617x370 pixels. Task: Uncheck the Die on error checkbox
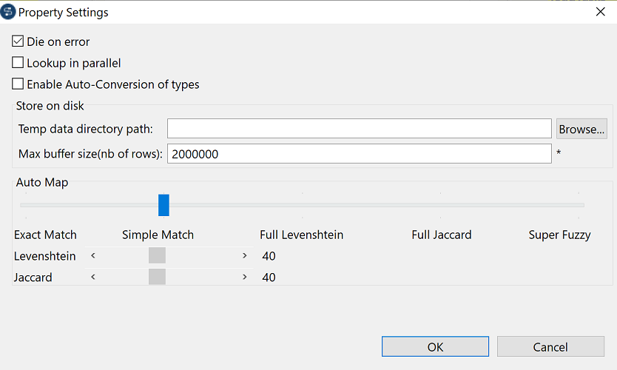[18, 42]
